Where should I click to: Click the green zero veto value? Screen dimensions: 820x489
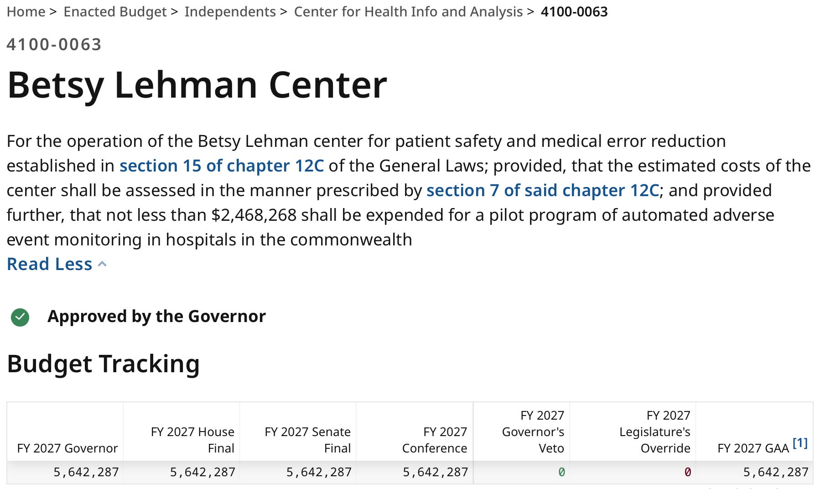tap(561, 472)
